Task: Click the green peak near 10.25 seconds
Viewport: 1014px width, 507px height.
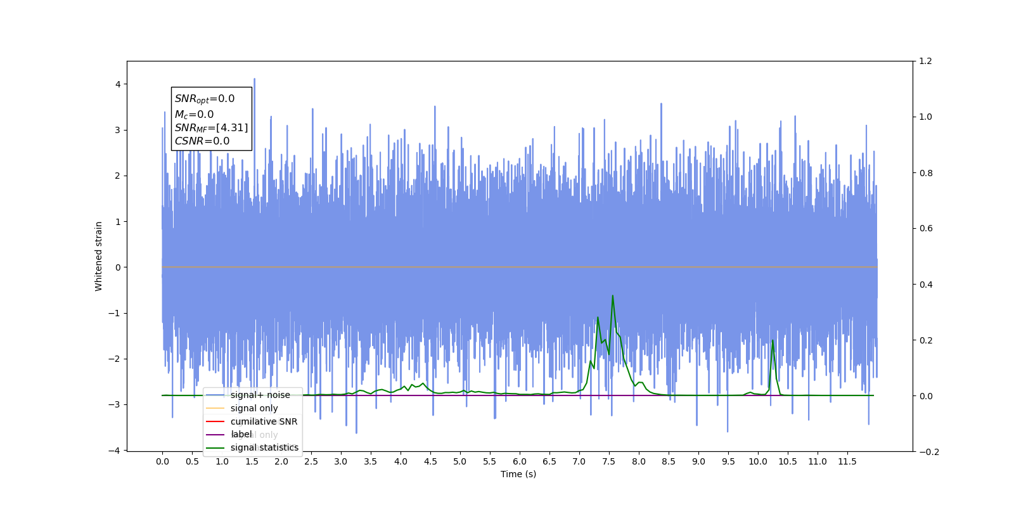Action: [x=773, y=341]
